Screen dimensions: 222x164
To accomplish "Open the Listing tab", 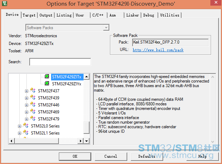I will (64, 15).
